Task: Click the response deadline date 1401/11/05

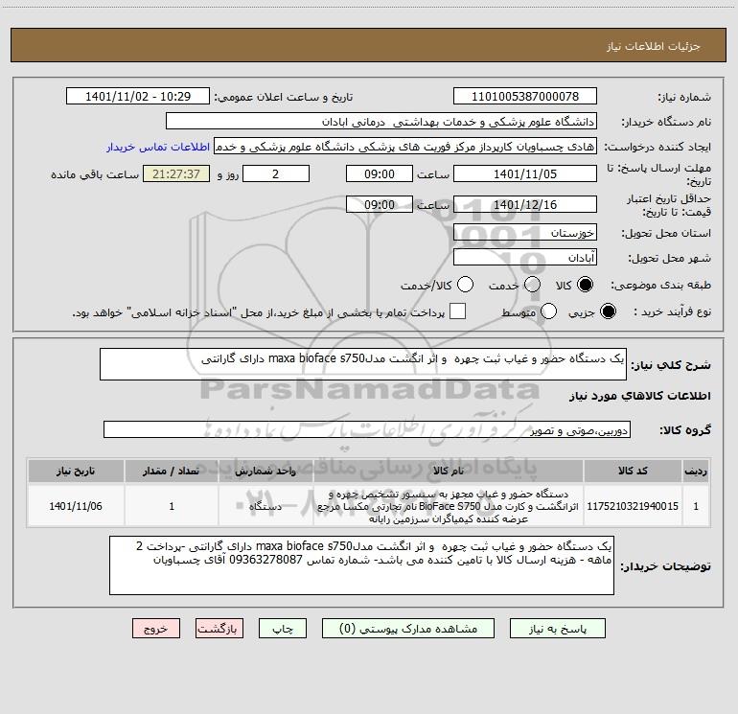Action: pos(525,173)
